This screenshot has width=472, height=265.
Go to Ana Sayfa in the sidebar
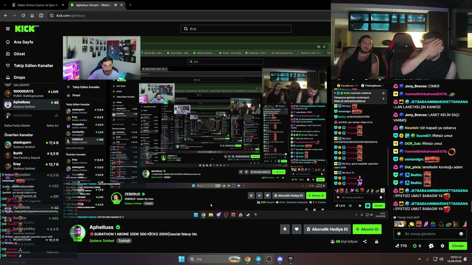click(x=23, y=42)
